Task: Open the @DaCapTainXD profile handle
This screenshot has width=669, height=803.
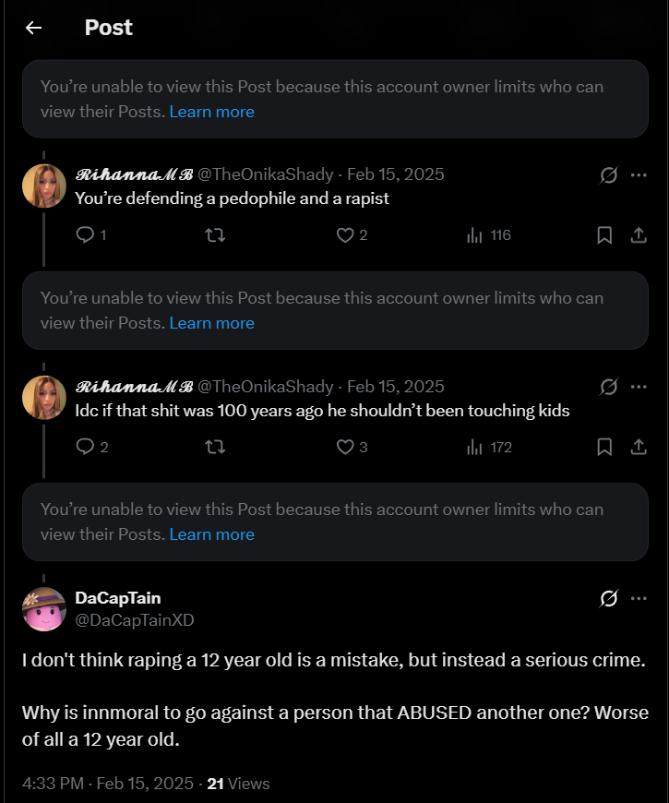Action: click(x=135, y=620)
